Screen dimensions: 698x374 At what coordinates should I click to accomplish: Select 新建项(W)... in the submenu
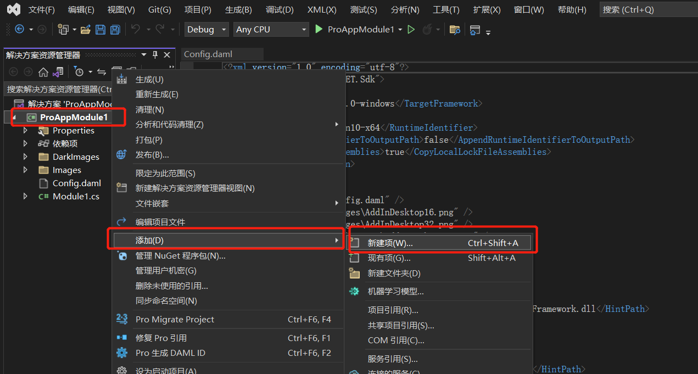click(440, 243)
